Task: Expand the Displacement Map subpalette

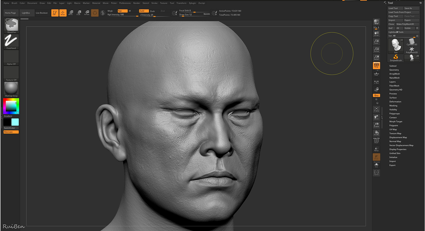Action: 398,137
